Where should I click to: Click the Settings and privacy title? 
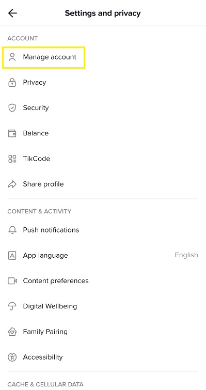pyautogui.click(x=103, y=13)
